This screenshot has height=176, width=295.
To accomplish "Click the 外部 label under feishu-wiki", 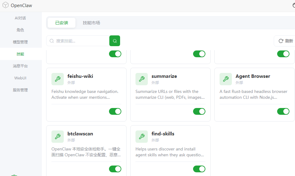I will (71, 82).
